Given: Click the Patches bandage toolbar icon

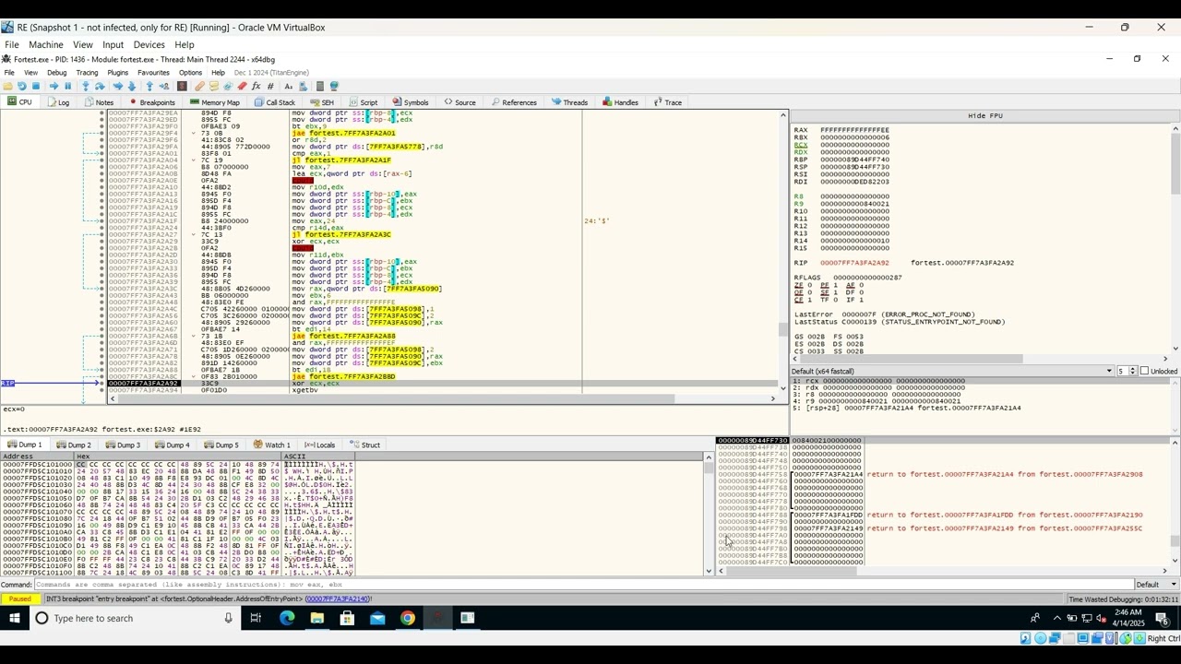Looking at the screenshot, I should click(x=200, y=86).
